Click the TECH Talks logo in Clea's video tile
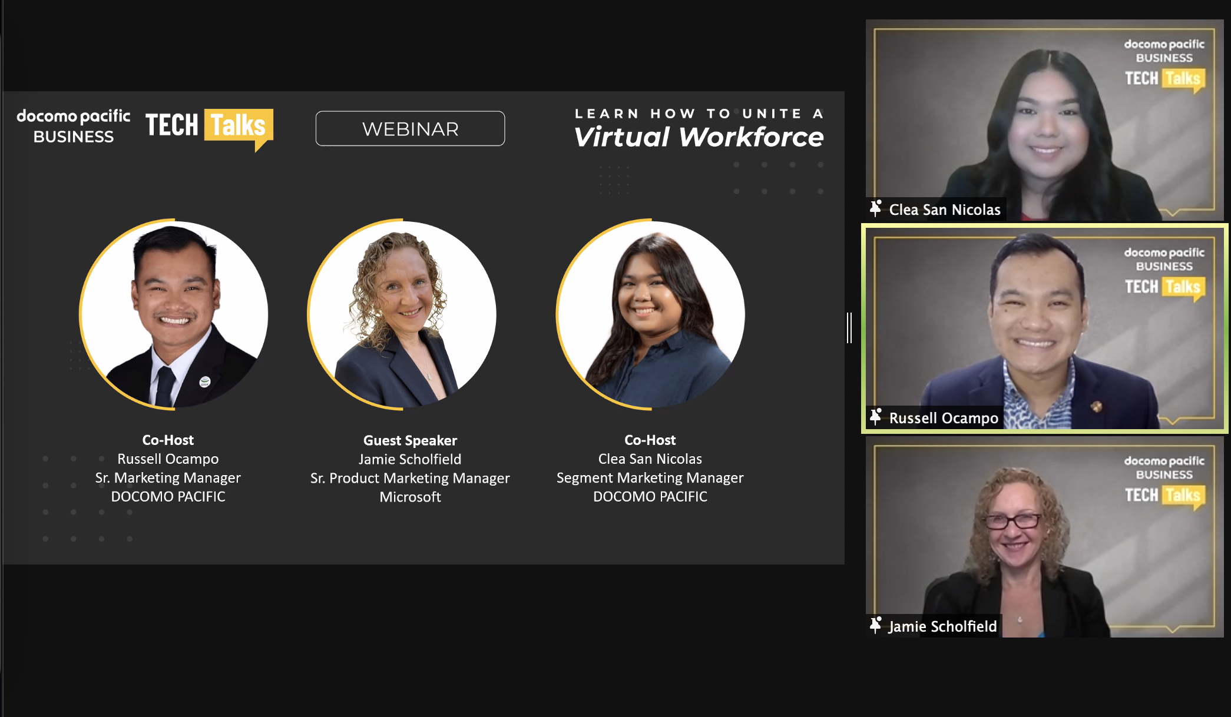The image size is (1231, 717). tap(1164, 80)
